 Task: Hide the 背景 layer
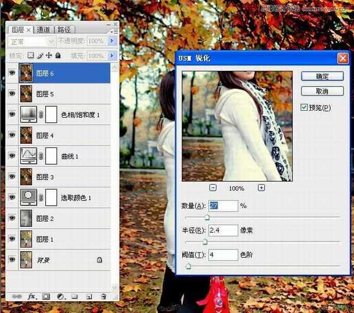click(12, 259)
